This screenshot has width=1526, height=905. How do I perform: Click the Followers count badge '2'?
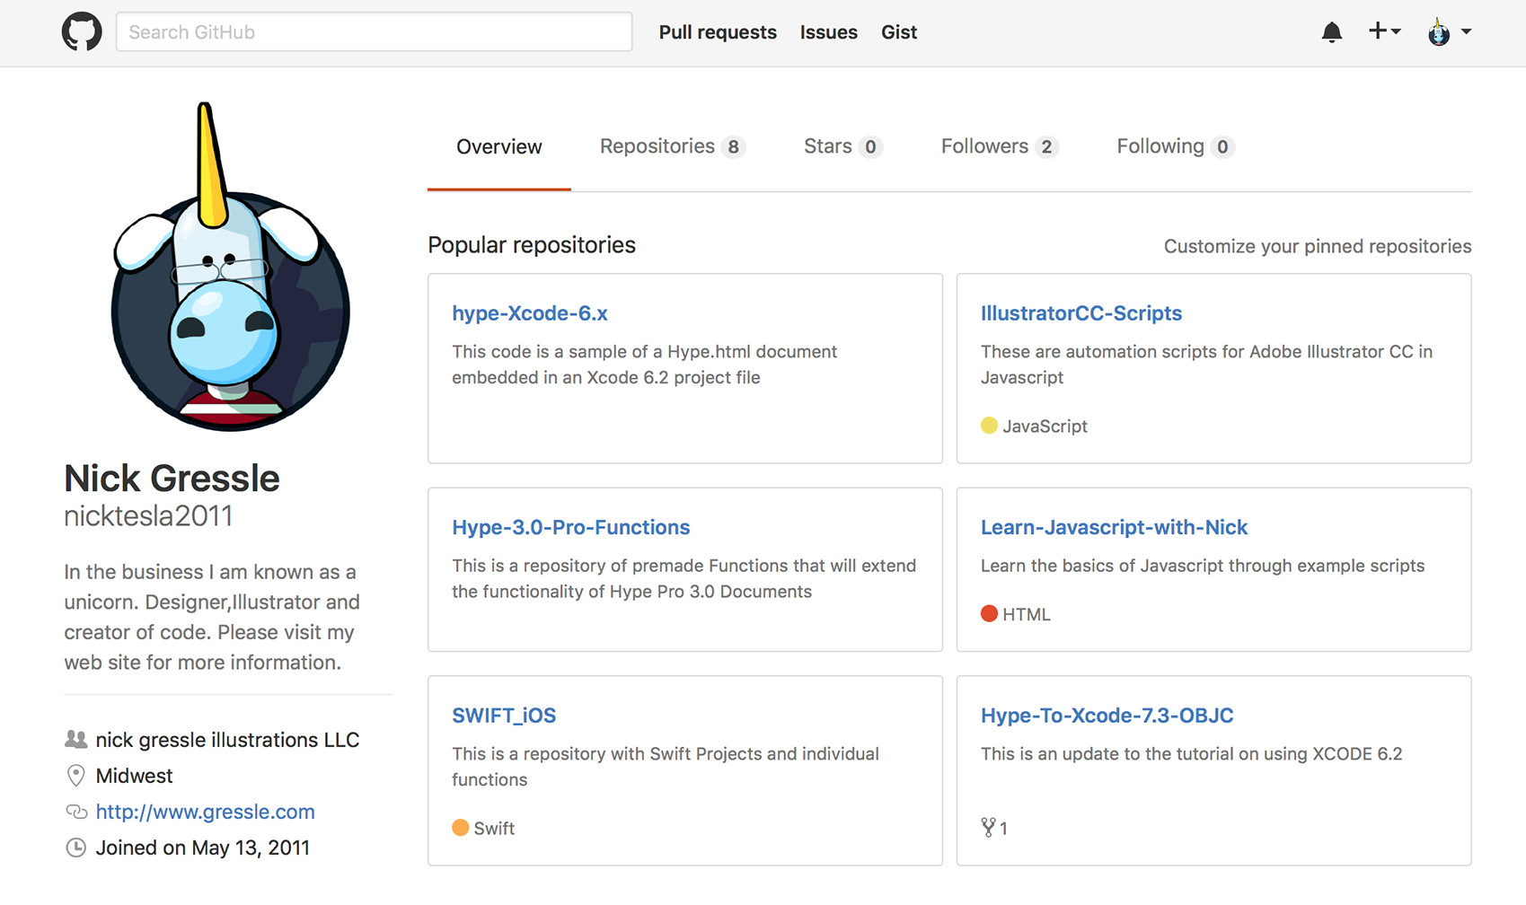pyautogui.click(x=1046, y=146)
